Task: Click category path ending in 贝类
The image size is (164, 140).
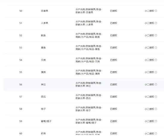Action: [x=89, y=60]
